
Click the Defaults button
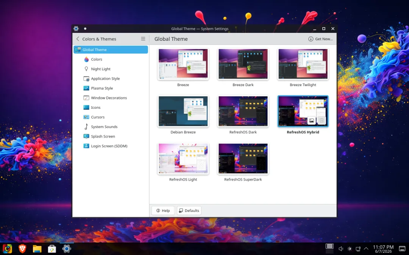(189, 210)
